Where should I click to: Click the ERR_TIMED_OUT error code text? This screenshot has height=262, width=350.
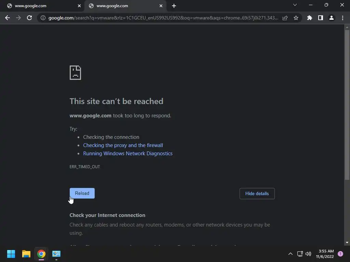[85, 166]
